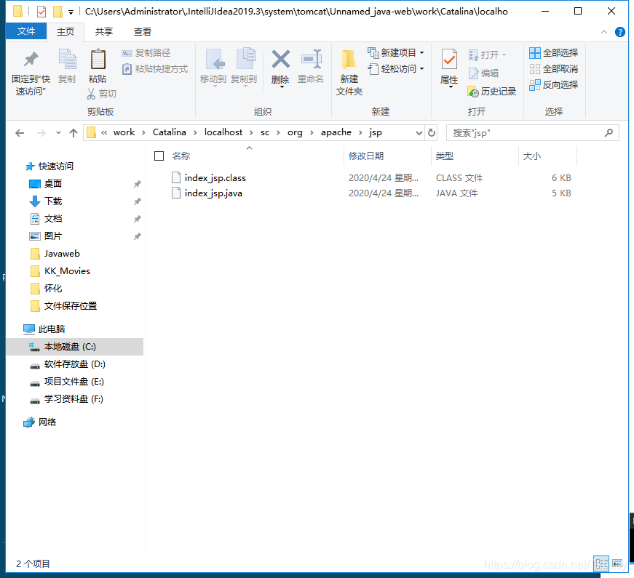This screenshot has width=634, height=578.
Task: Select Local Disk (C:) in sidebar
Action: [x=75, y=347]
